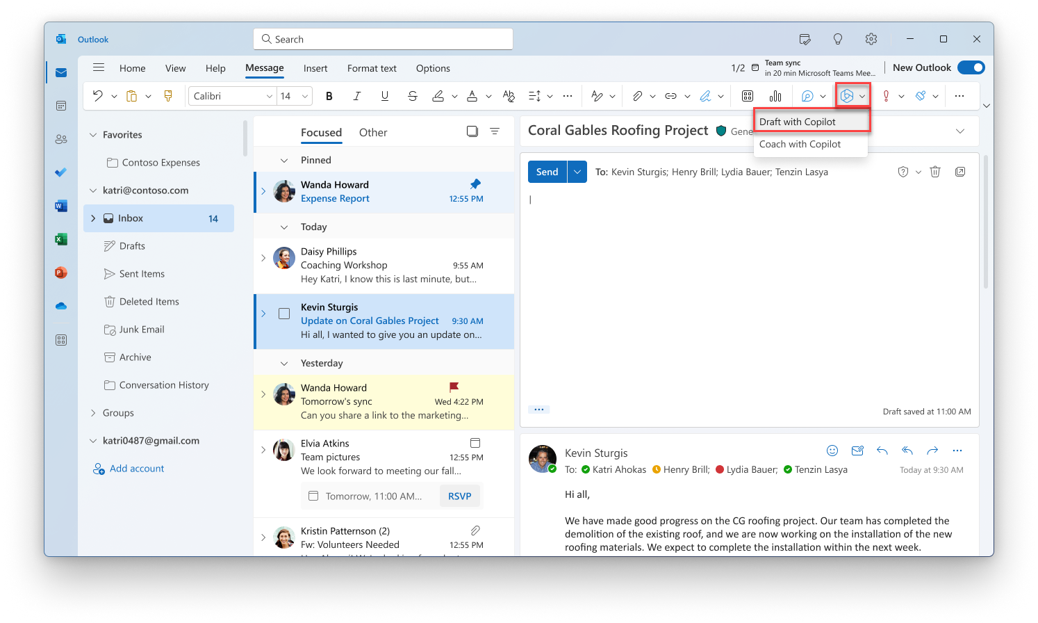Open People in the left app rail
Image resolution: width=1038 pixels, height=623 pixels.
point(61,139)
